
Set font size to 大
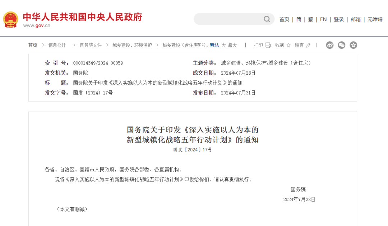click(223, 45)
